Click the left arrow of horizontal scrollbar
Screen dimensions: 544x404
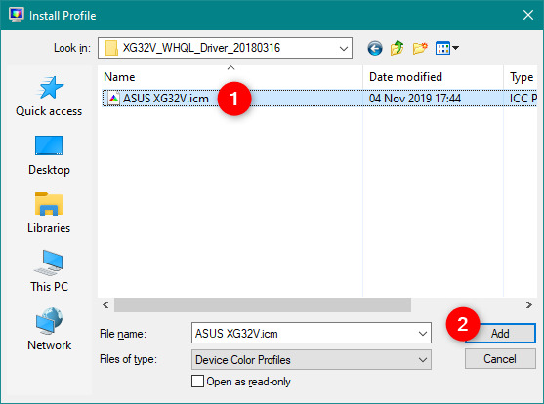[105, 304]
